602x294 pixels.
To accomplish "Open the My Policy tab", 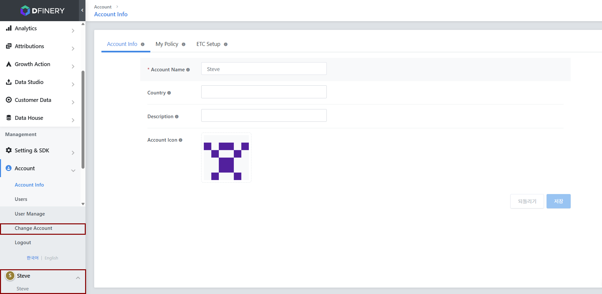I will click(167, 44).
